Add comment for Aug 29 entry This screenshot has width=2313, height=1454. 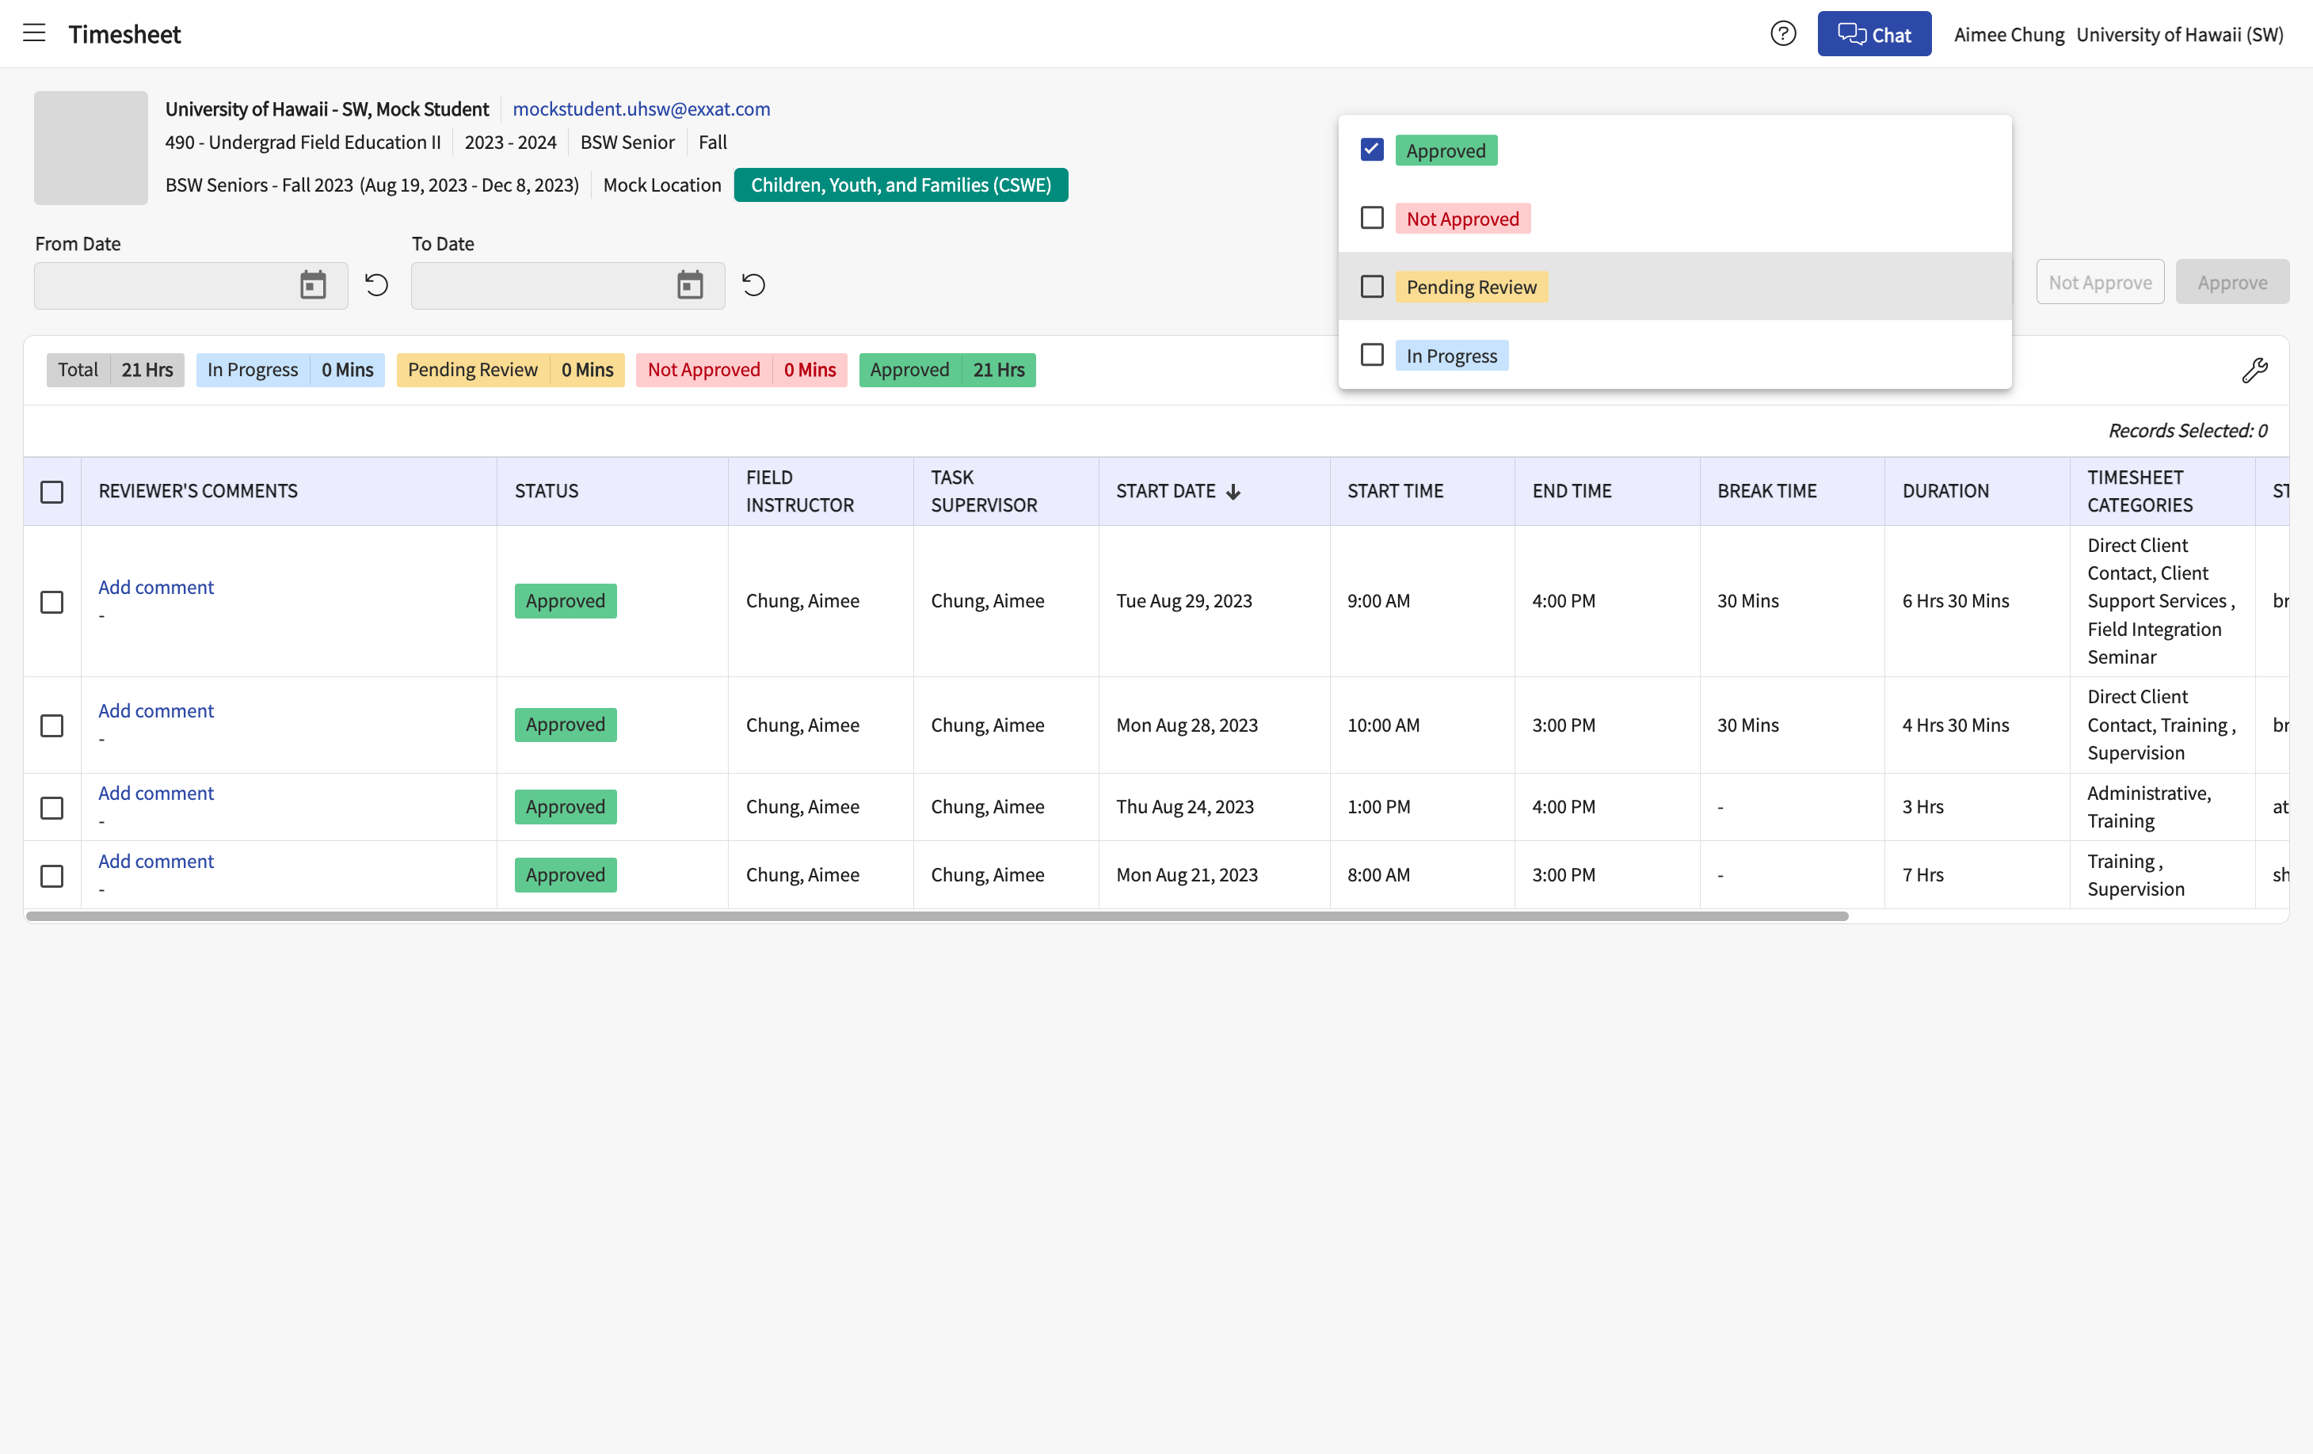[155, 587]
